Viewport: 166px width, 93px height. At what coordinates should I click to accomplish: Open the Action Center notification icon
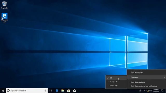pyautogui.click(x=162, y=91)
